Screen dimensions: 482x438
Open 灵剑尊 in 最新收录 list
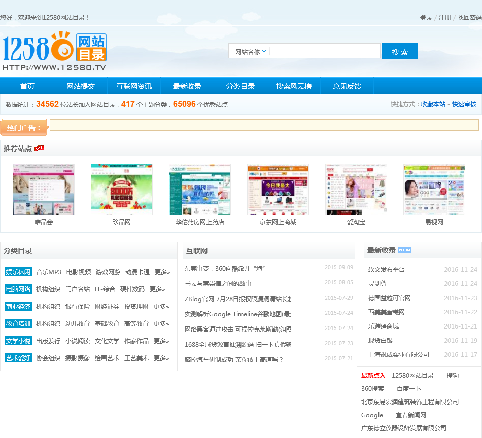(377, 284)
